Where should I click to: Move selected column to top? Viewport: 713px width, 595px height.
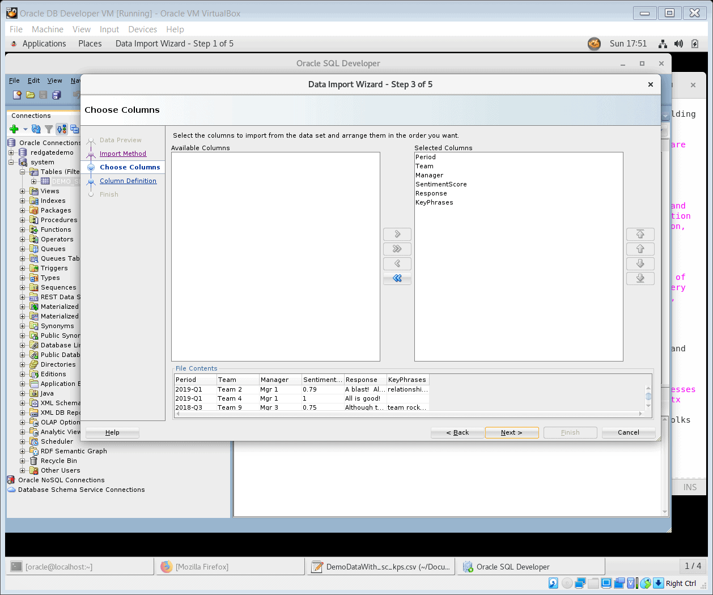[x=640, y=234]
